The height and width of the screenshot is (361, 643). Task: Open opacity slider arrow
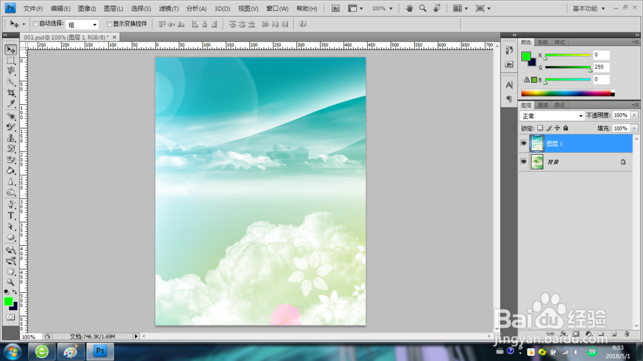pos(634,116)
